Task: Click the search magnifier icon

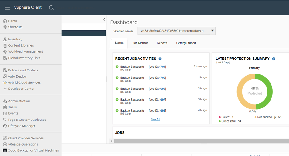Action: pos(52,8)
